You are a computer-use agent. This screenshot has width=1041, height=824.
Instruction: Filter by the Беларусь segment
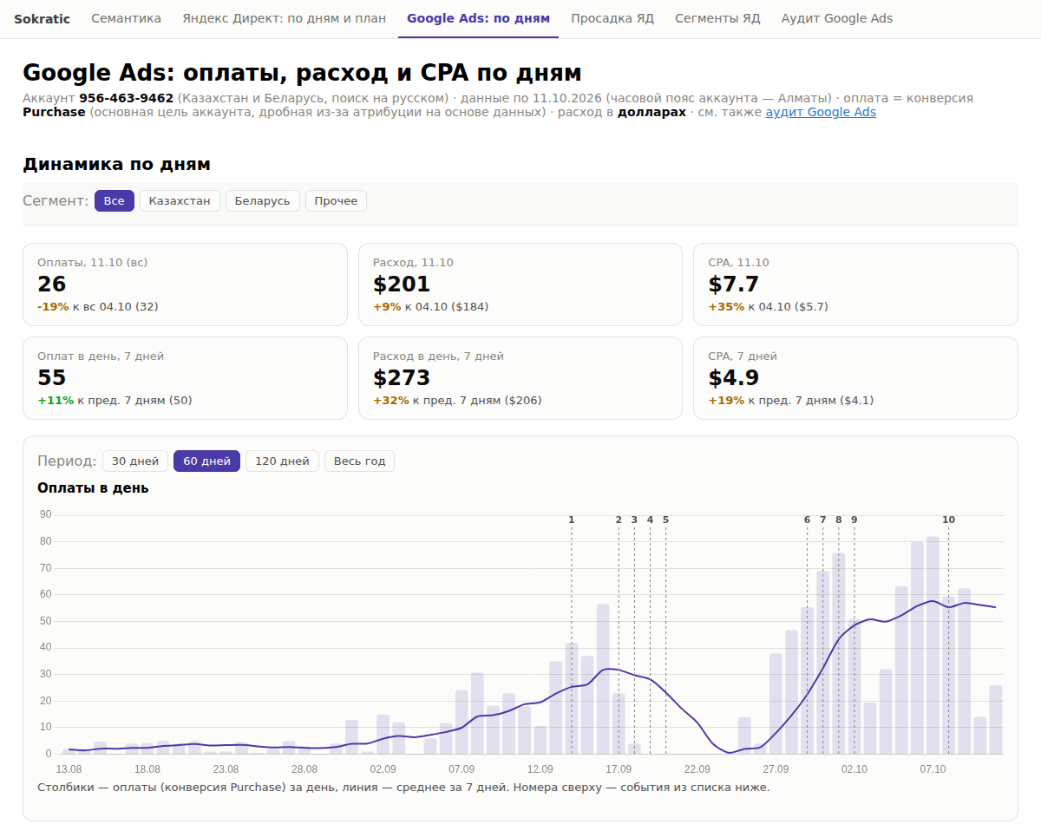click(263, 200)
